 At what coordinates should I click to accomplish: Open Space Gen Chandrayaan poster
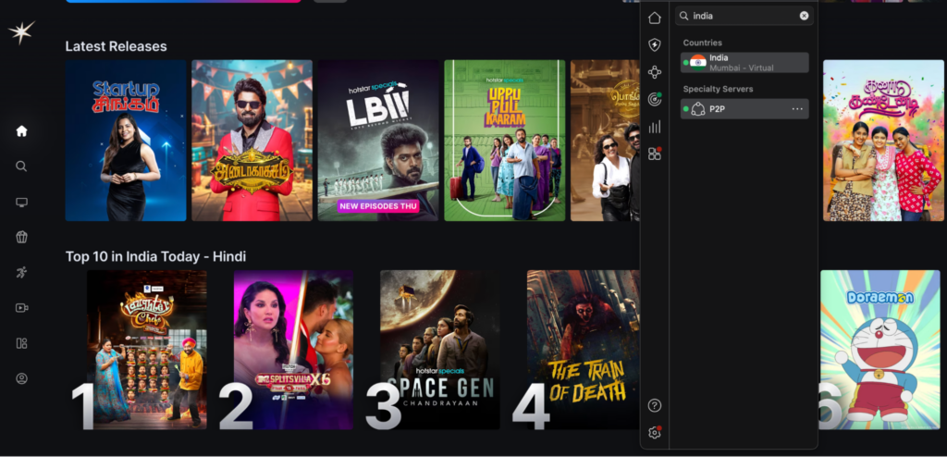(x=439, y=350)
